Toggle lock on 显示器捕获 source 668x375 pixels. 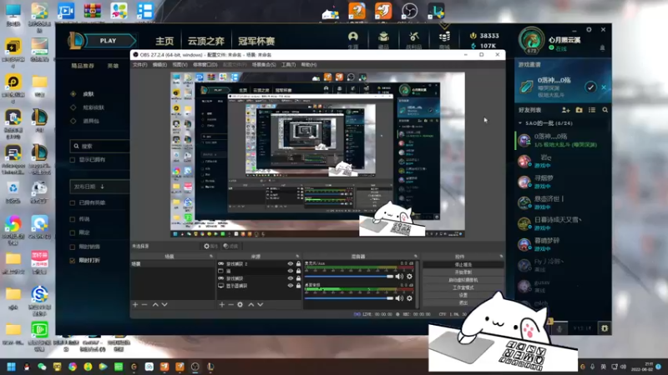pyautogui.click(x=298, y=286)
